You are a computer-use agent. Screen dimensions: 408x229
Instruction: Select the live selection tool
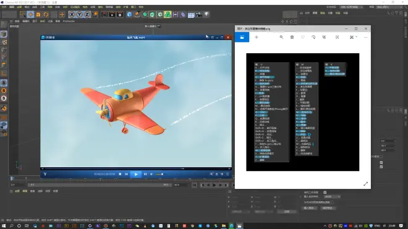pos(23,15)
